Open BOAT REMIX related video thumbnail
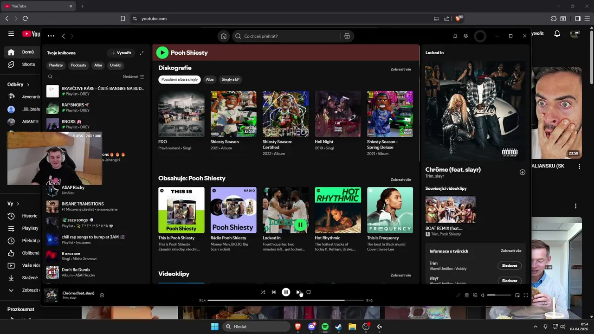 (451, 210)
